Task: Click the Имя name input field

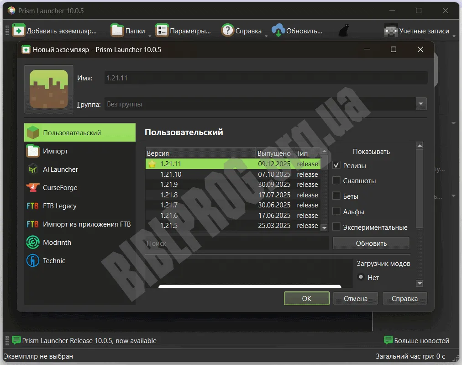Action: 266,78
